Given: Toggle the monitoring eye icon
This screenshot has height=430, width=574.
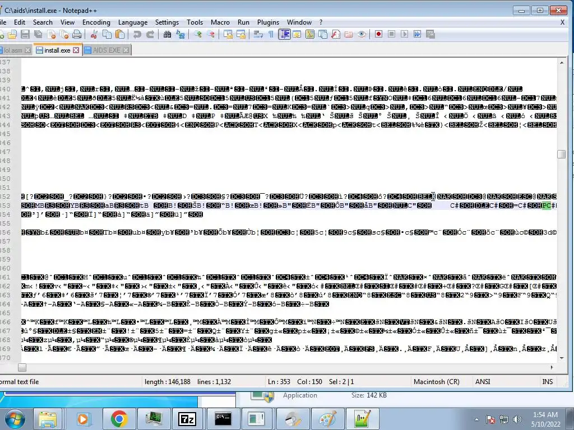Looking at the screenshot, I should point(362,34).
